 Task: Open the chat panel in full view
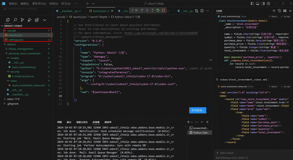285,11
